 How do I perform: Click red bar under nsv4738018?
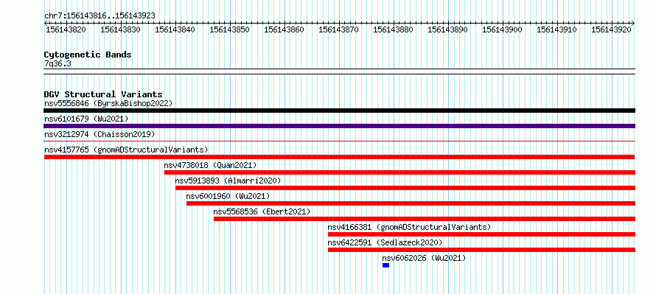(399, 172)
